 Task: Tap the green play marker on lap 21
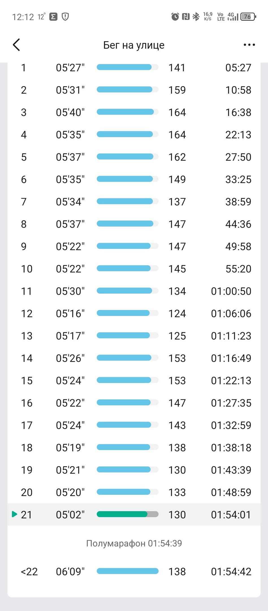coord(14,514)
